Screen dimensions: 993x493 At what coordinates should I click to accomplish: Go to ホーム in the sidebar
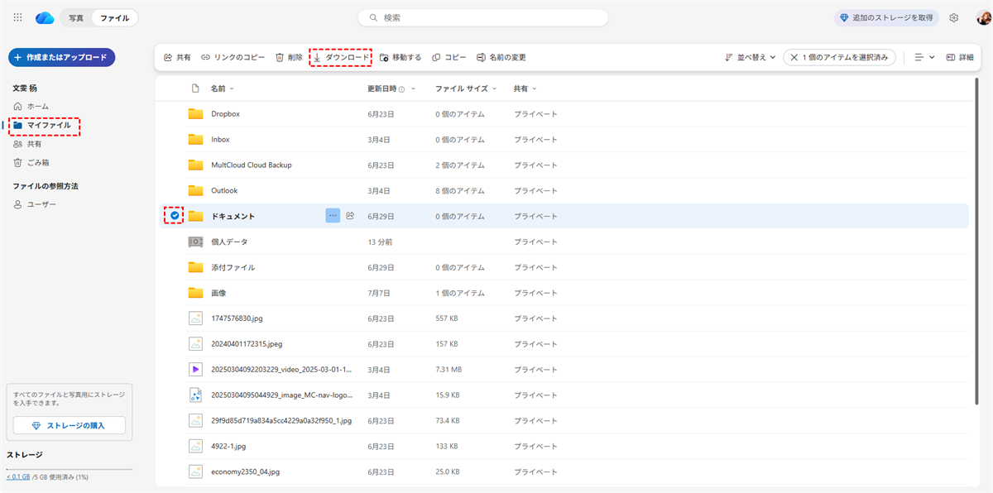(x=31, y=106)
